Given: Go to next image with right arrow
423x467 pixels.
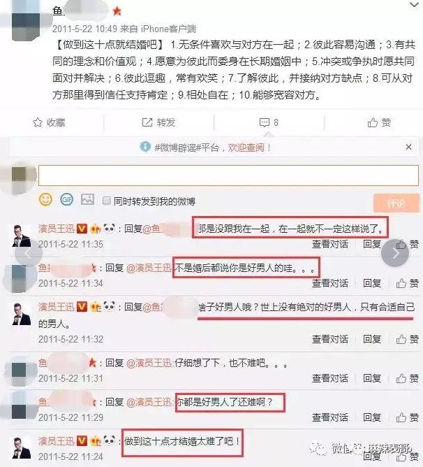Looking at the screenshot, I should 395,253.
